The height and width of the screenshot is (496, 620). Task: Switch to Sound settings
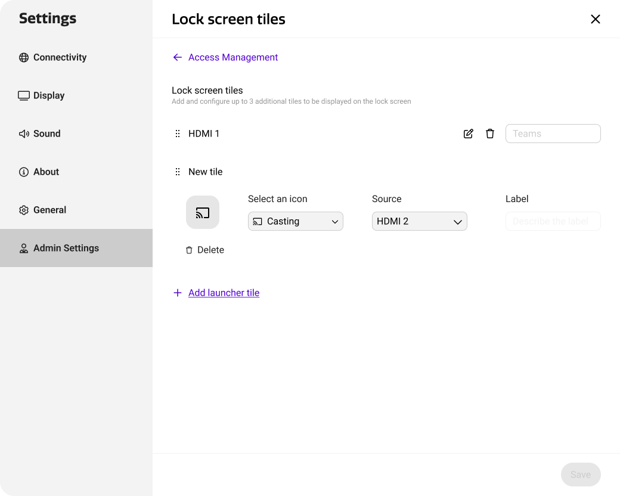(x=46, y=134)
